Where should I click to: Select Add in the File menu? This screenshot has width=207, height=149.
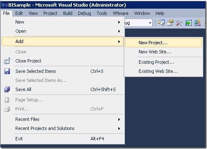pyautogui.click(x=63, y=41)
